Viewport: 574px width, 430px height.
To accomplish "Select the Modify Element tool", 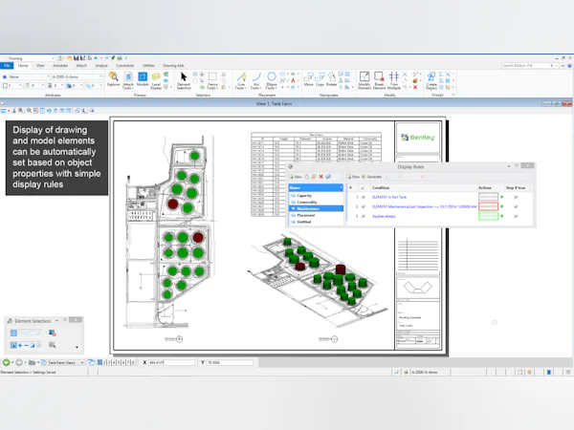I will click(364, 80).
